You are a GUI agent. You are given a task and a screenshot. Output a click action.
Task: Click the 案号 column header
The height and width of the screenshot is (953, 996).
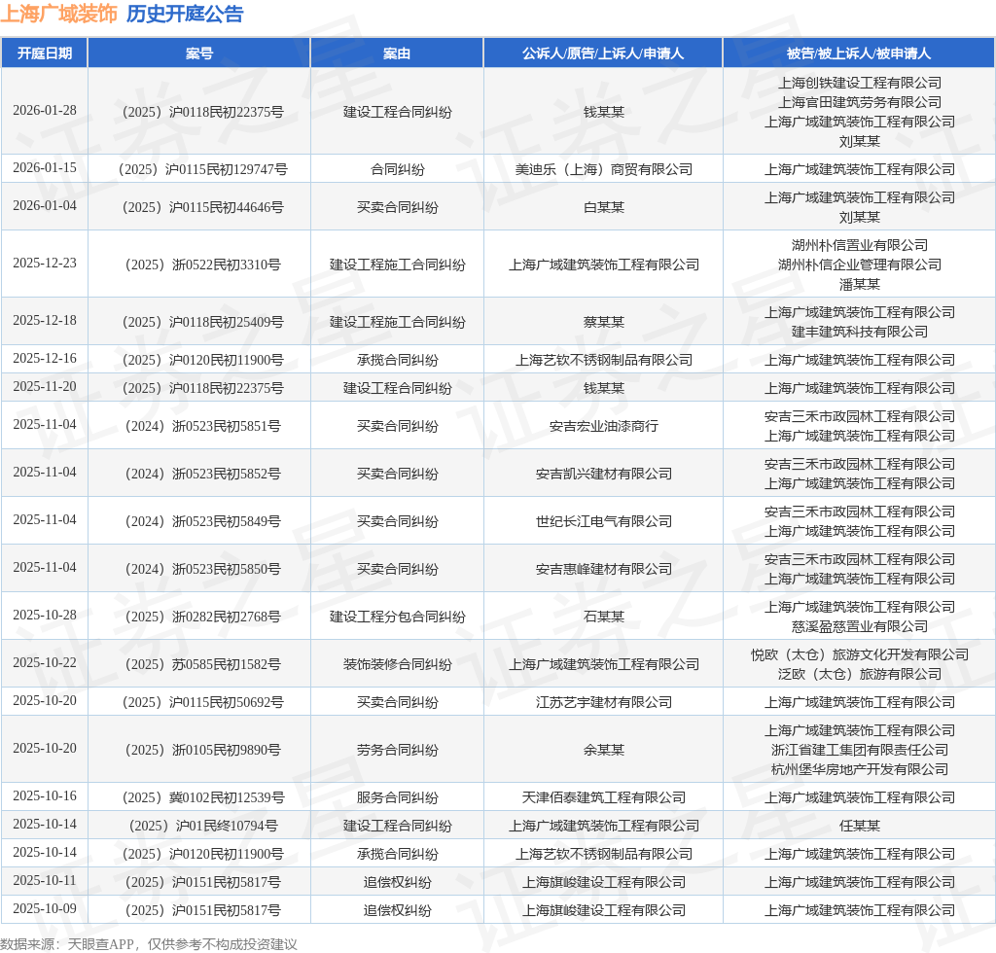pyautogui.click(x=199, y=53)
